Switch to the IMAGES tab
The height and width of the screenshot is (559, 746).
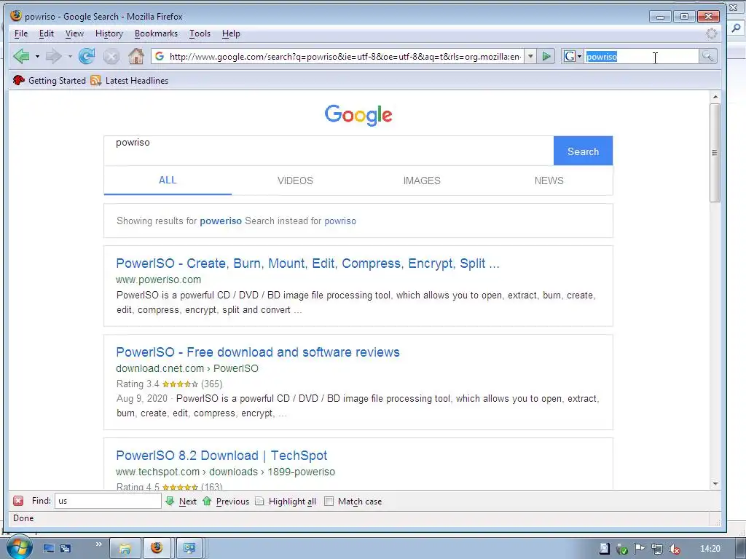point(422,181)
